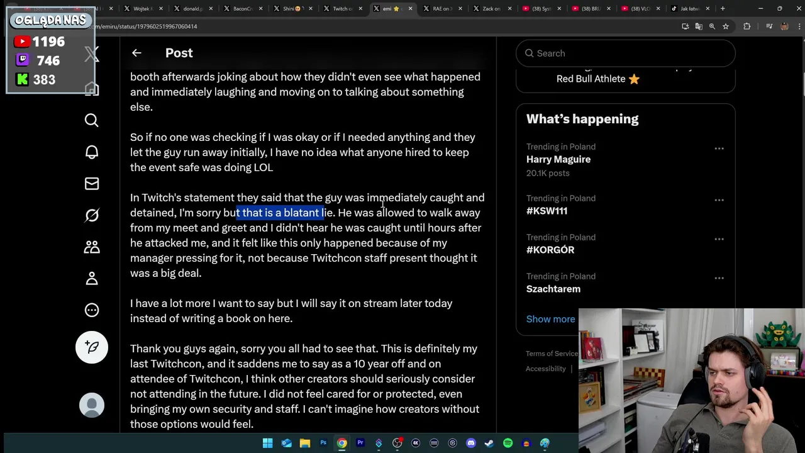Open the account avatar at sidebar bottom

[92, 405]
